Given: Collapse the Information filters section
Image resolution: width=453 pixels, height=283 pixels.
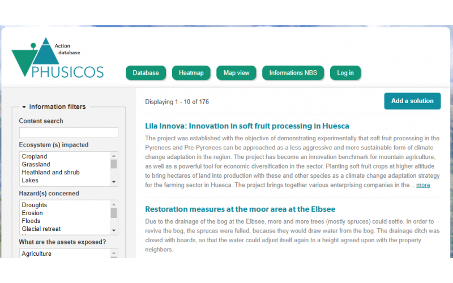Looking at the screenshot, I should 54,107.
